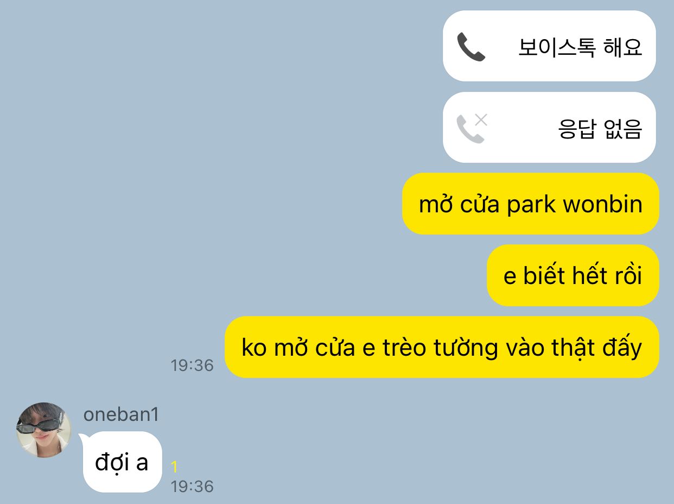
Task: Click the word 'wonbin' in yellow bubble
Action: (603, 205)
